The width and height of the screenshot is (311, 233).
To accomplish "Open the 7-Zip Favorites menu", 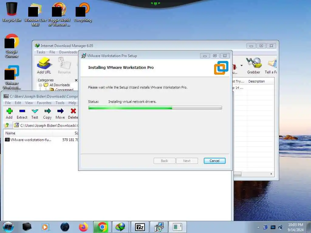I will click(44, 103).
